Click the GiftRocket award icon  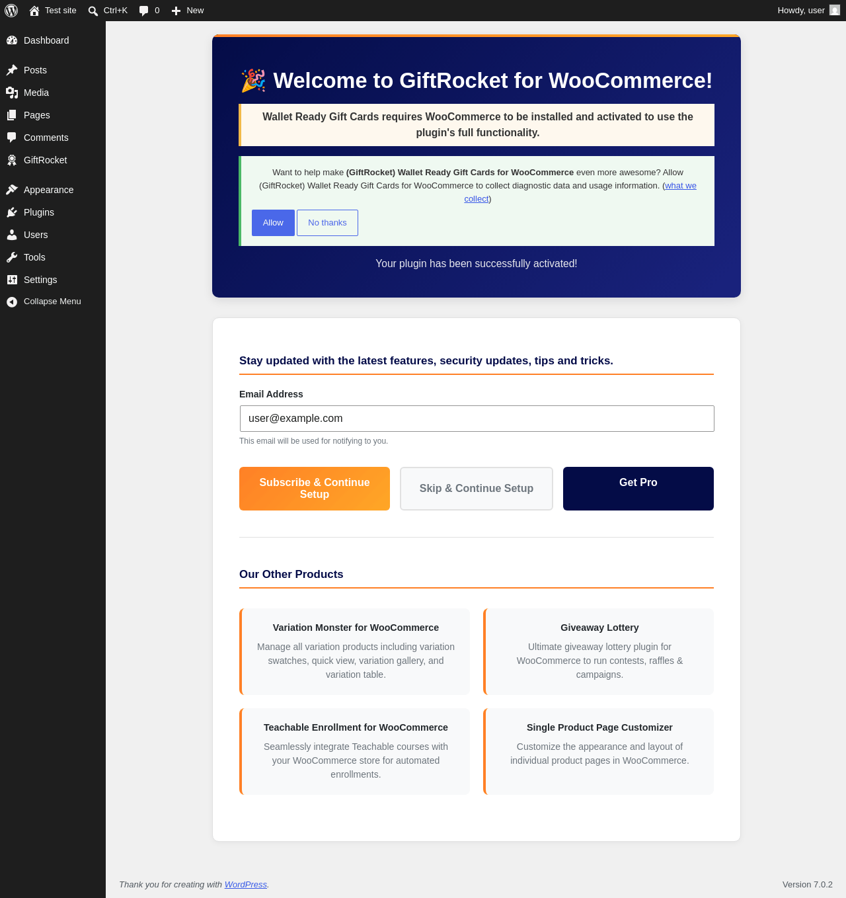pos(12,160)
